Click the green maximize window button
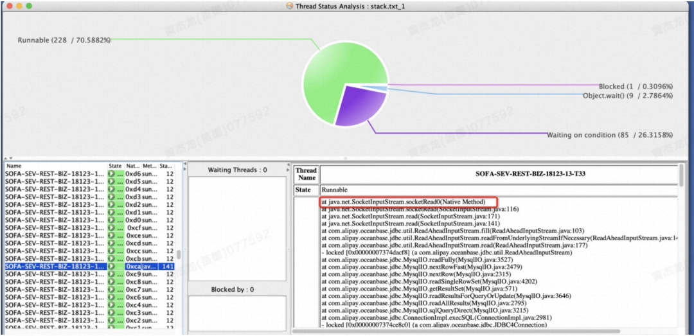 (x=29, y=6)
